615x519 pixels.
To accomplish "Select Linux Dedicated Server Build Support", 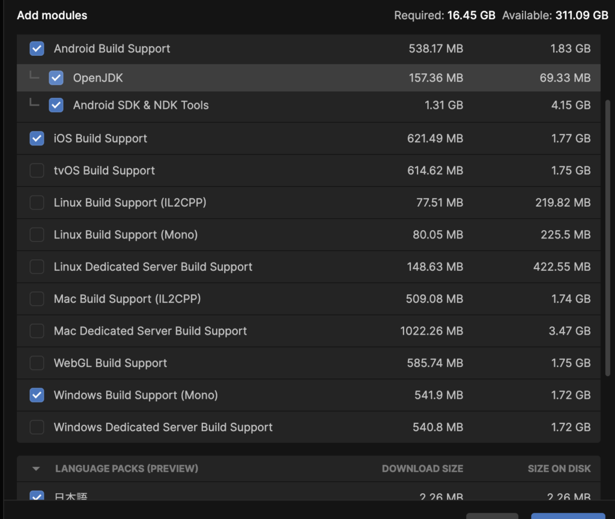I will point(37,267).
